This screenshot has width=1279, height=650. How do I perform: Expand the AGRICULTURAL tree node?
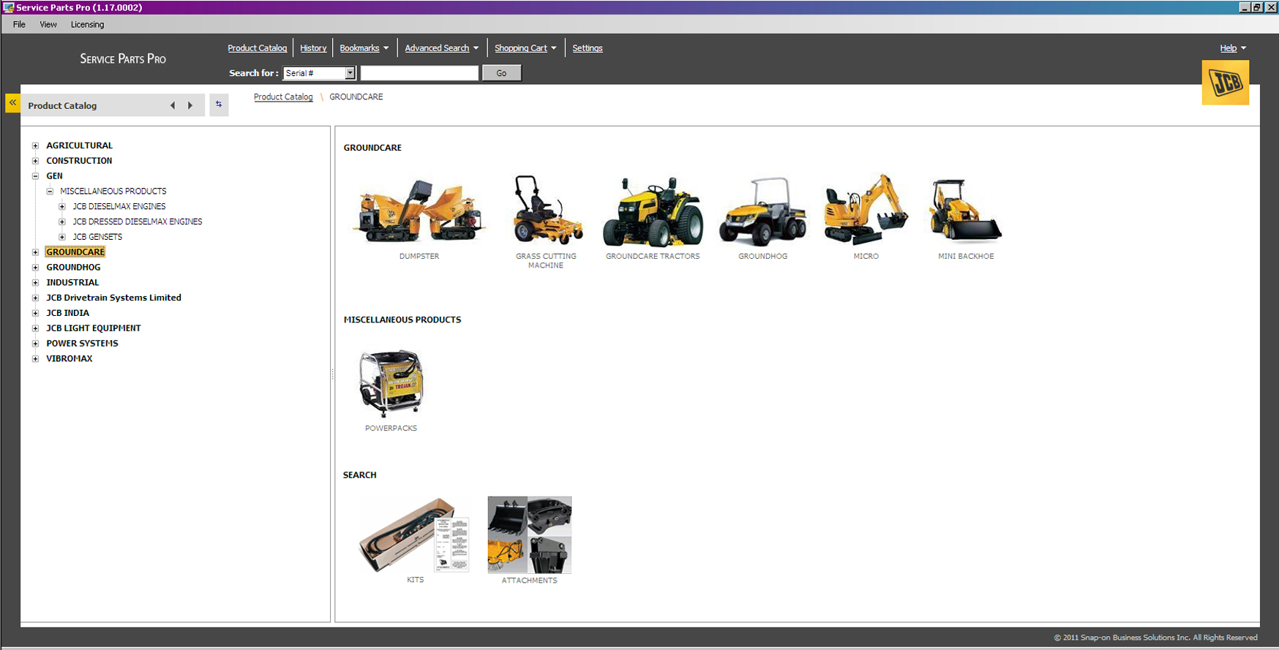[35, 146]
